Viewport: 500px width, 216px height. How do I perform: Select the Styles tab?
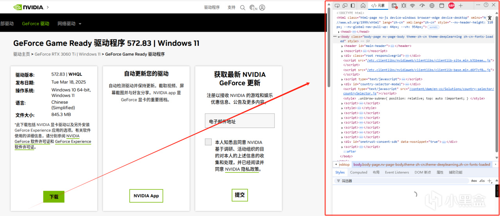point(340,172)
